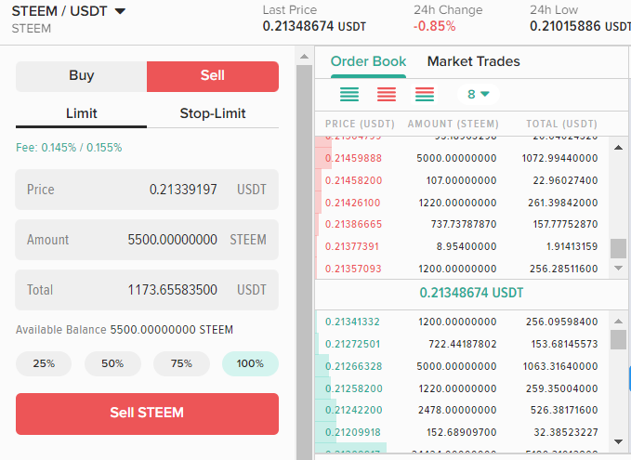Click amount 2478.00000000 in bids
Image resolution: width=631 pixels, height=460 pixels.
pyautogui.click(x=457, y=410)
